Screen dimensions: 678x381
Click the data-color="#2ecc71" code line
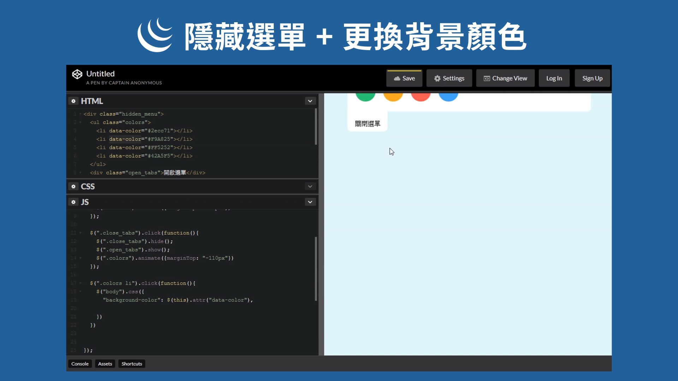coord(144,131)
